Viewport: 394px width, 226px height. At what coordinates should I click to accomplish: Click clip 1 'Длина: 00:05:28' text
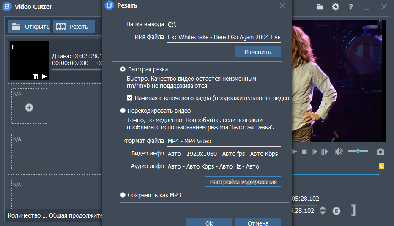[x=77, y=56]
